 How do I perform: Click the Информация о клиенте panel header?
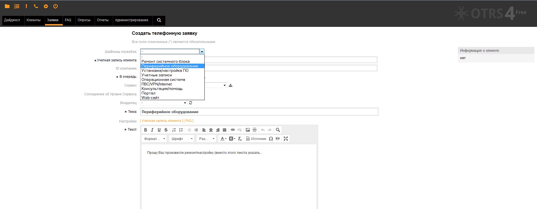496,51
